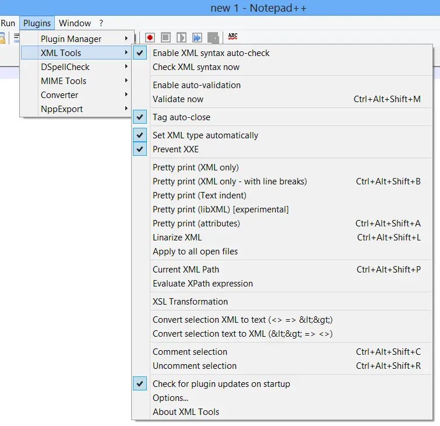Click the macro Playback icon
Screen dimensions: 440x426
click(181, 37)
